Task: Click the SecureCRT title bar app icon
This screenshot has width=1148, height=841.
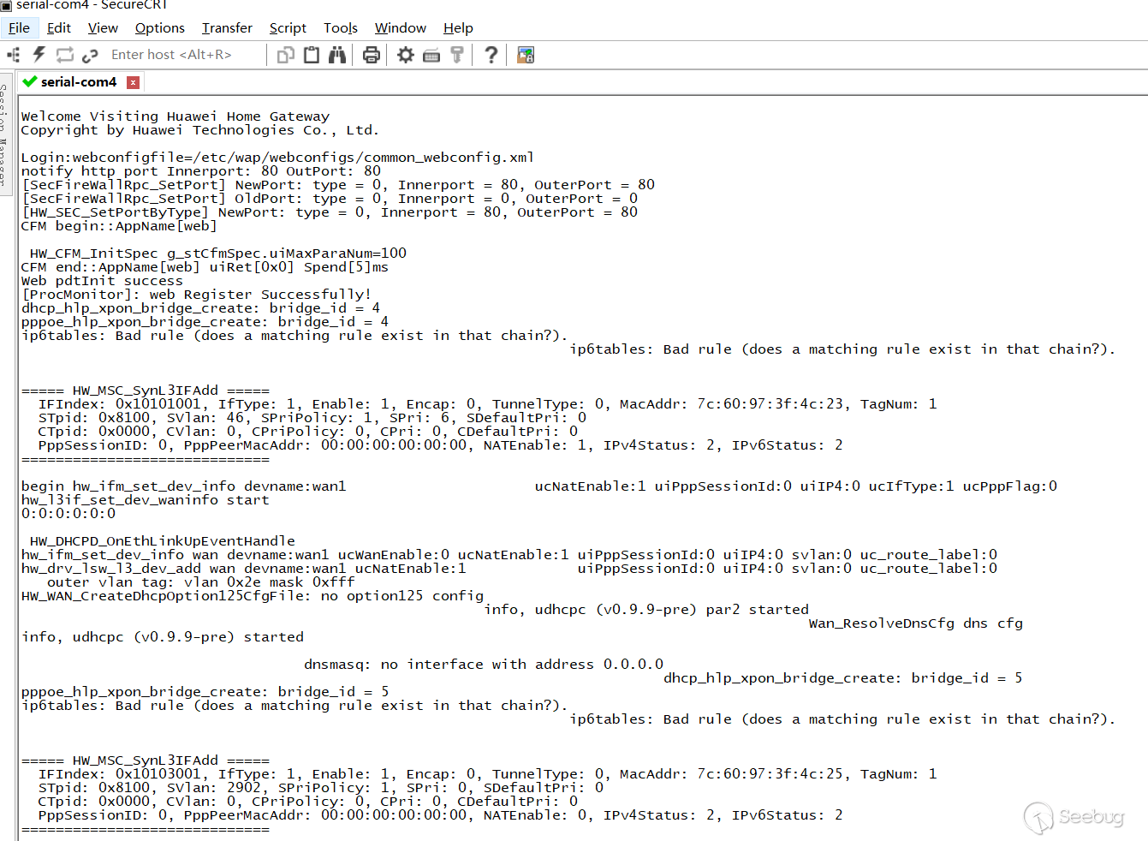Action: [6, 5]
